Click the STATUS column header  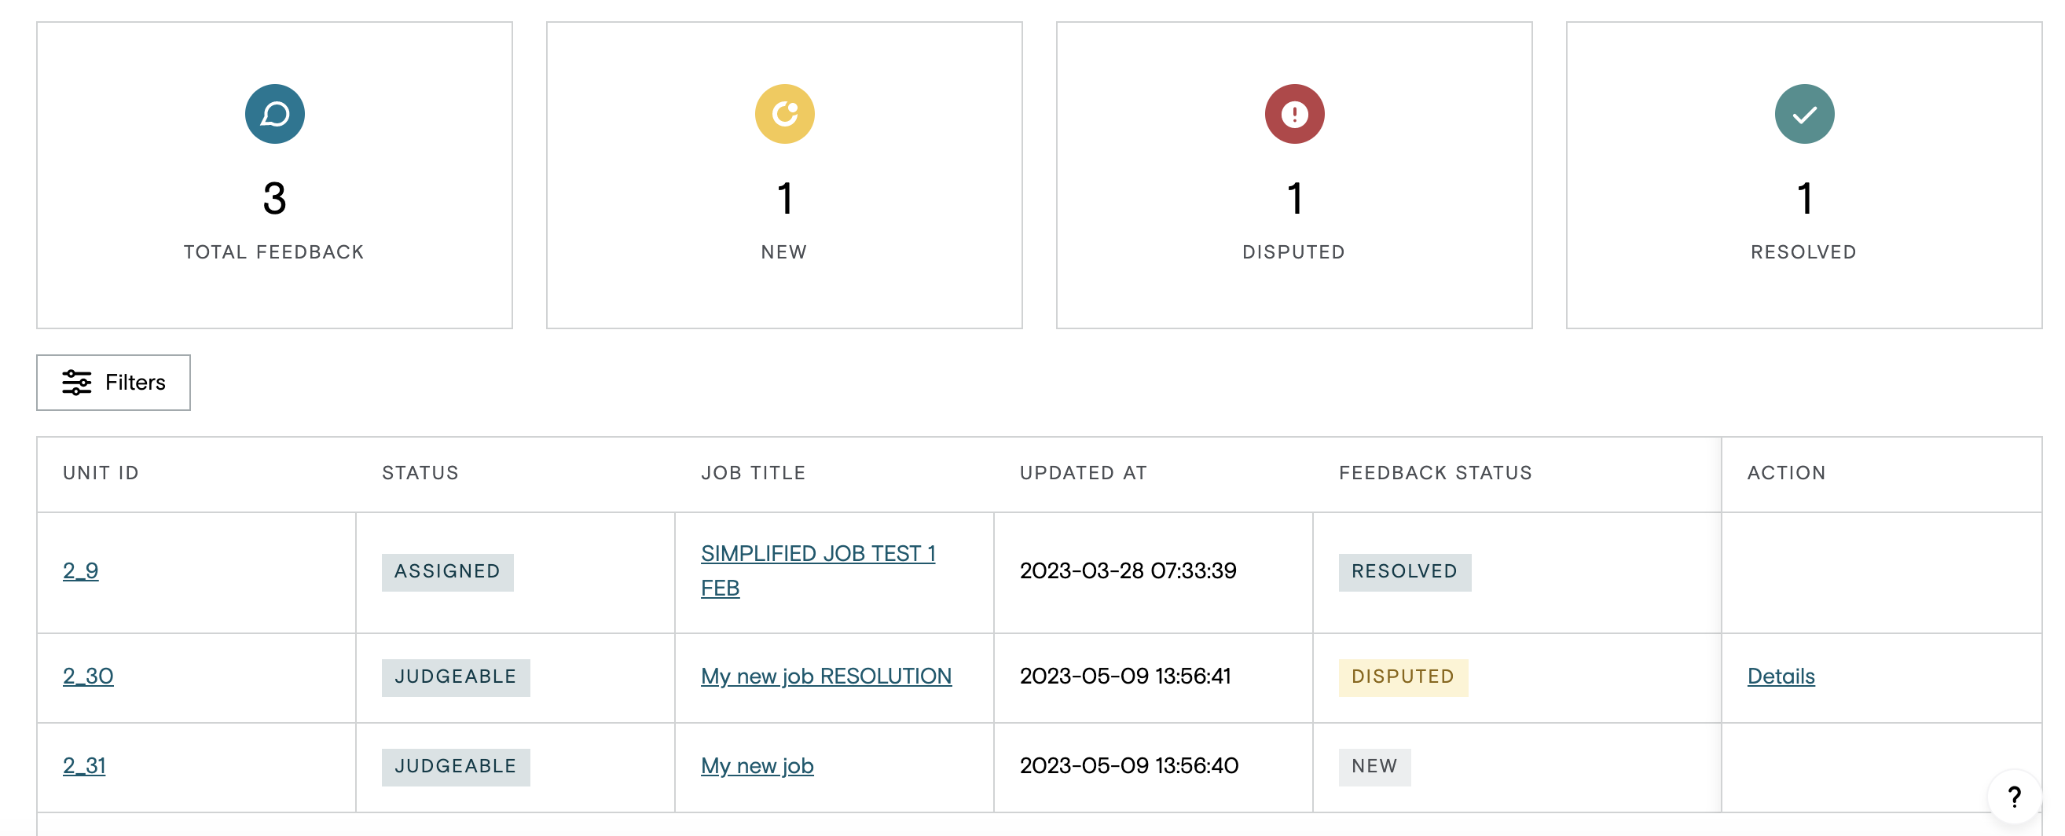(x=420, y=473)
